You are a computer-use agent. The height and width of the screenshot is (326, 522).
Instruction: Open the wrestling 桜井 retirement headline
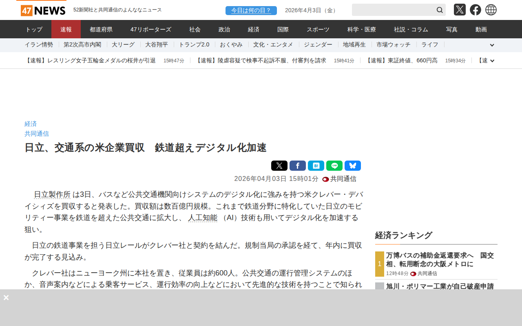coord(90,61)
